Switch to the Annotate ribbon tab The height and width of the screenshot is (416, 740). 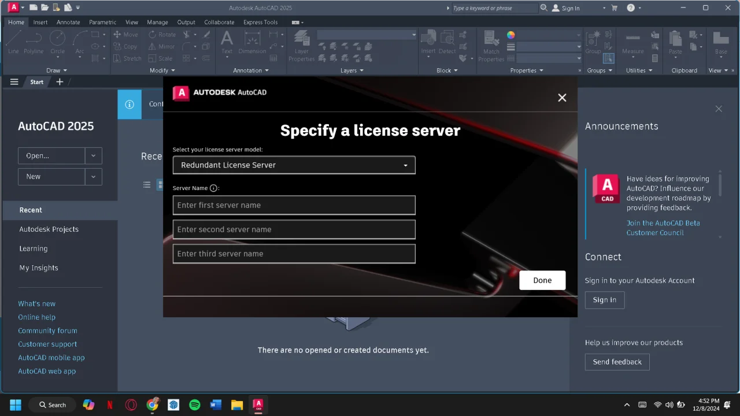tap(68, 22)
